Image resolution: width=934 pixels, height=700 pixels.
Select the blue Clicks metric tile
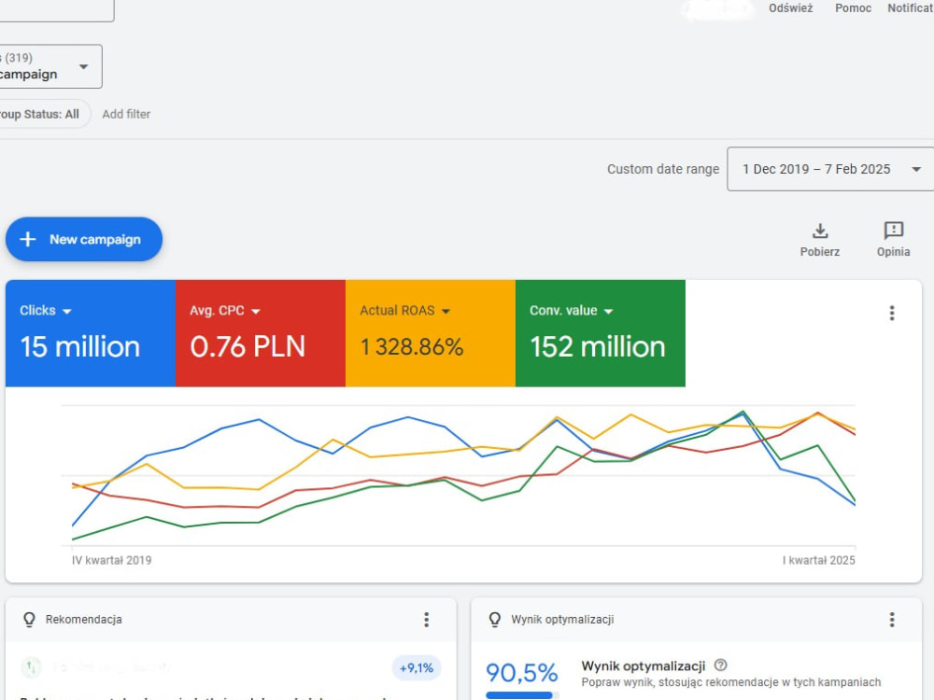[x=91, y=333]
